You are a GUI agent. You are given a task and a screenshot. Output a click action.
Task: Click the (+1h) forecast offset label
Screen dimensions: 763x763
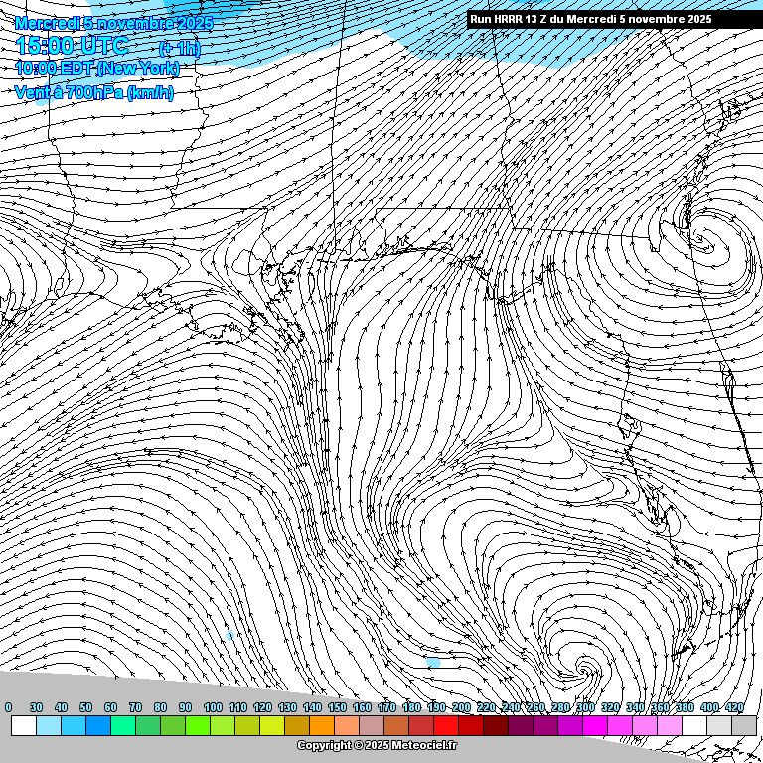pyautogui.click(x=179, y=48)
